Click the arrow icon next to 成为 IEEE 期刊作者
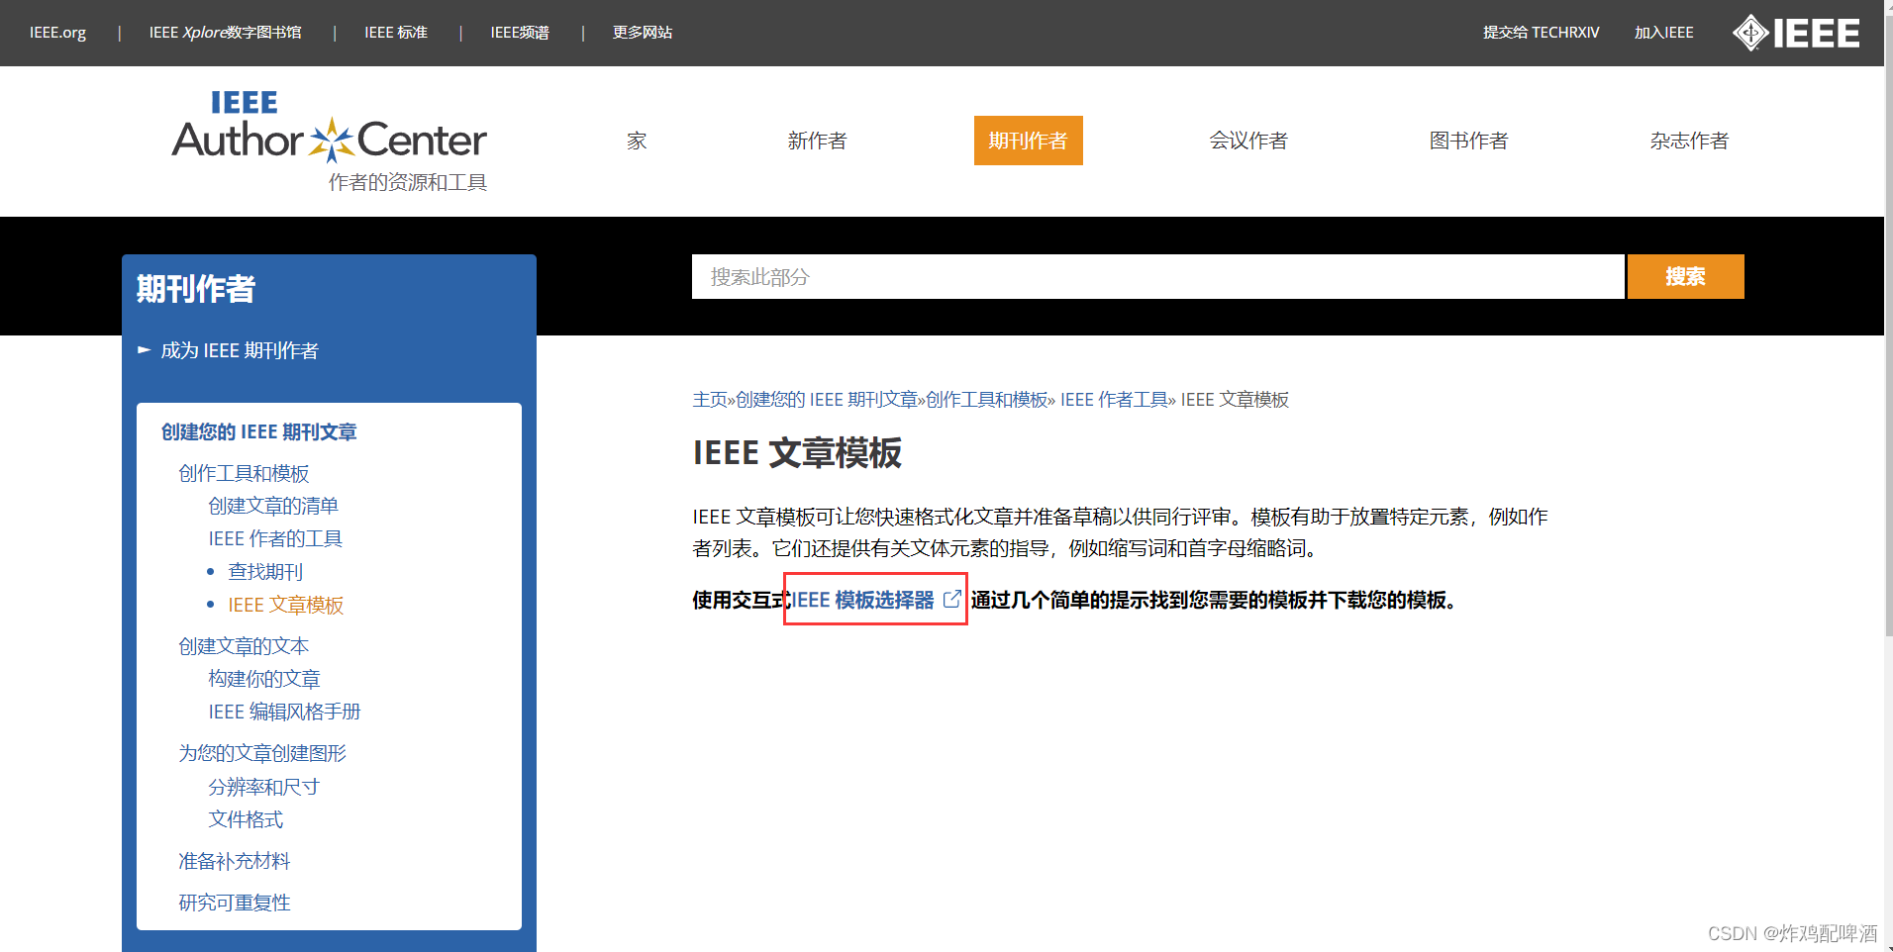The image size is (1893, 952). (x=145, y=349)
